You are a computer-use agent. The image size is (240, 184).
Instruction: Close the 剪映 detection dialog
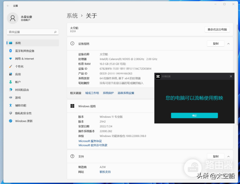click(231, 76)
